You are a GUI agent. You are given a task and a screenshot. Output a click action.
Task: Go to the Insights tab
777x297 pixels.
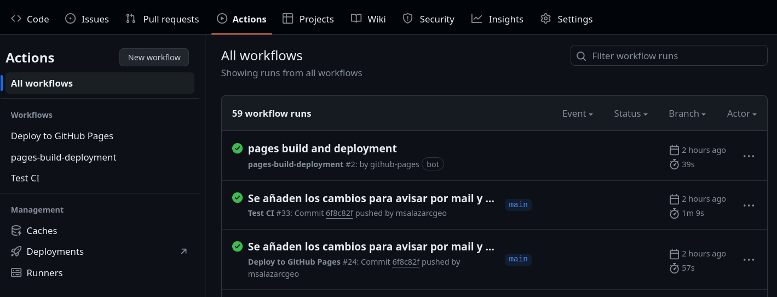[x=497, y=19]
